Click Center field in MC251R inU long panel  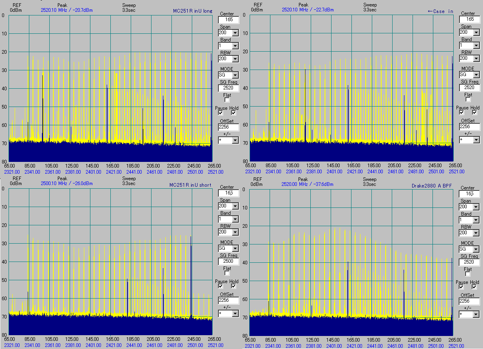pos(228,20)
